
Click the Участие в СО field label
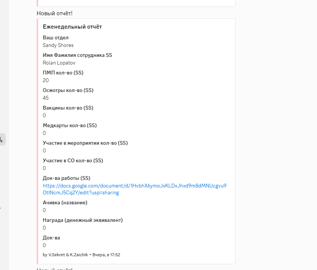pyautogui.click(x=73, y=160)
